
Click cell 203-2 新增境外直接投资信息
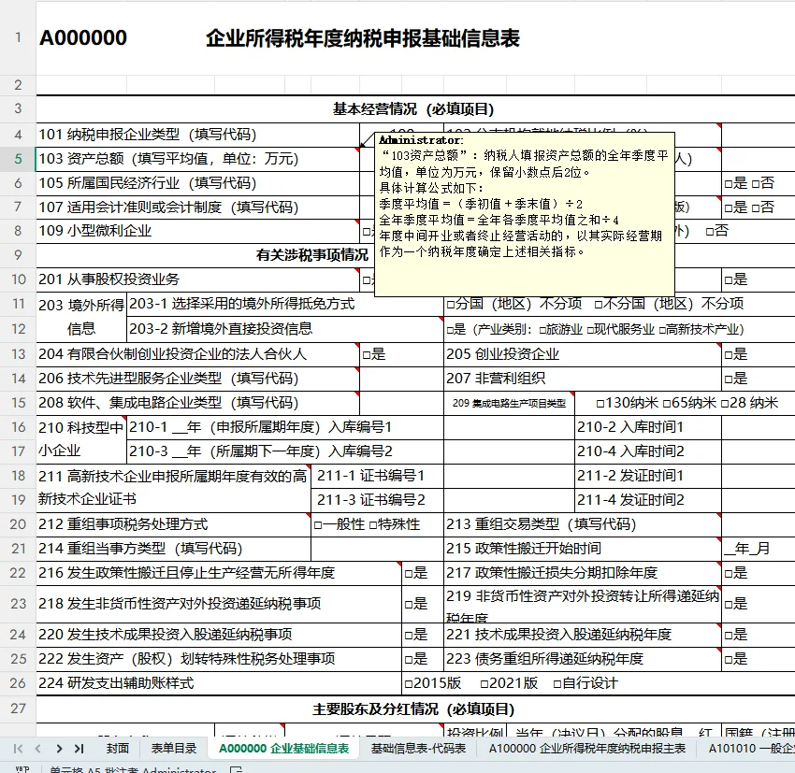pos(285,329)
